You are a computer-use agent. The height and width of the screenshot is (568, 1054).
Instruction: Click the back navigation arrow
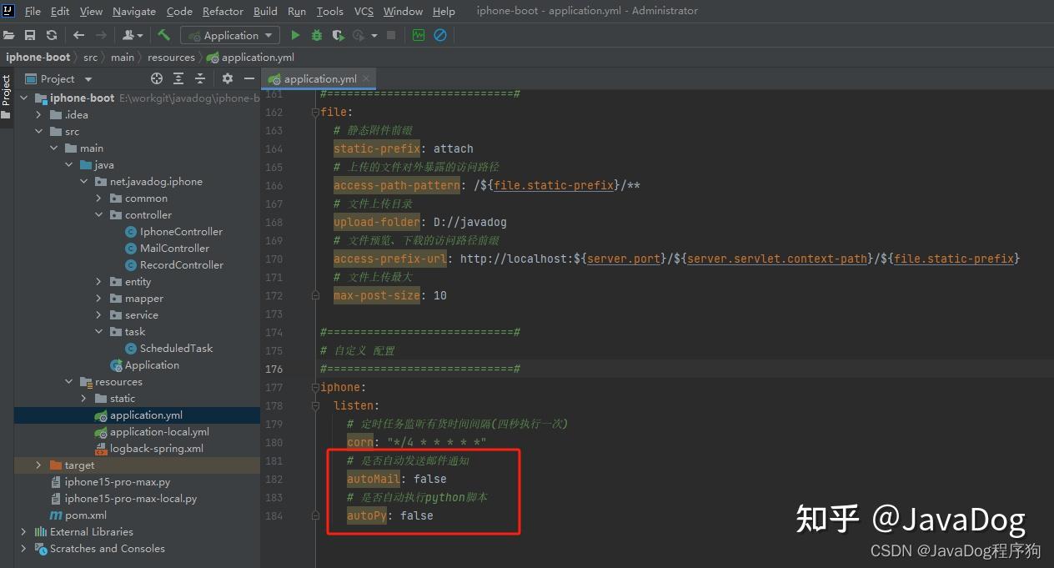pyautogui.click(x=78, y=35)
